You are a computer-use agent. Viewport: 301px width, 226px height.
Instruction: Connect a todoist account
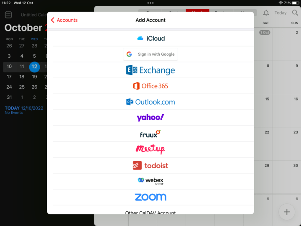click(x=150, y=165)
